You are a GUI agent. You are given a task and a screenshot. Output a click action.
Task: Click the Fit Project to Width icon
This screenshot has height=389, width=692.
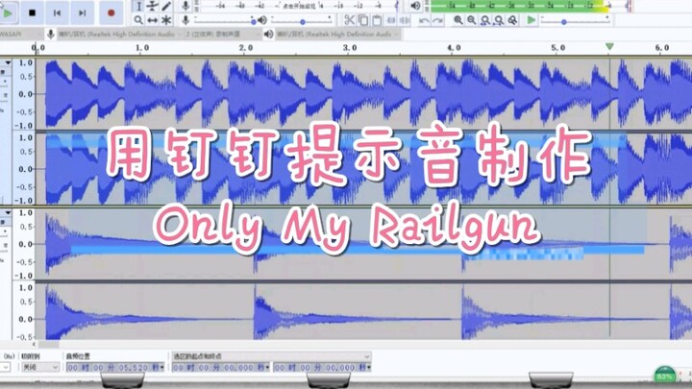(x=499, y=20)
